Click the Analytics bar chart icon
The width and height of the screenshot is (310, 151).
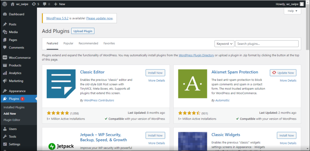[x=5, y=73]
